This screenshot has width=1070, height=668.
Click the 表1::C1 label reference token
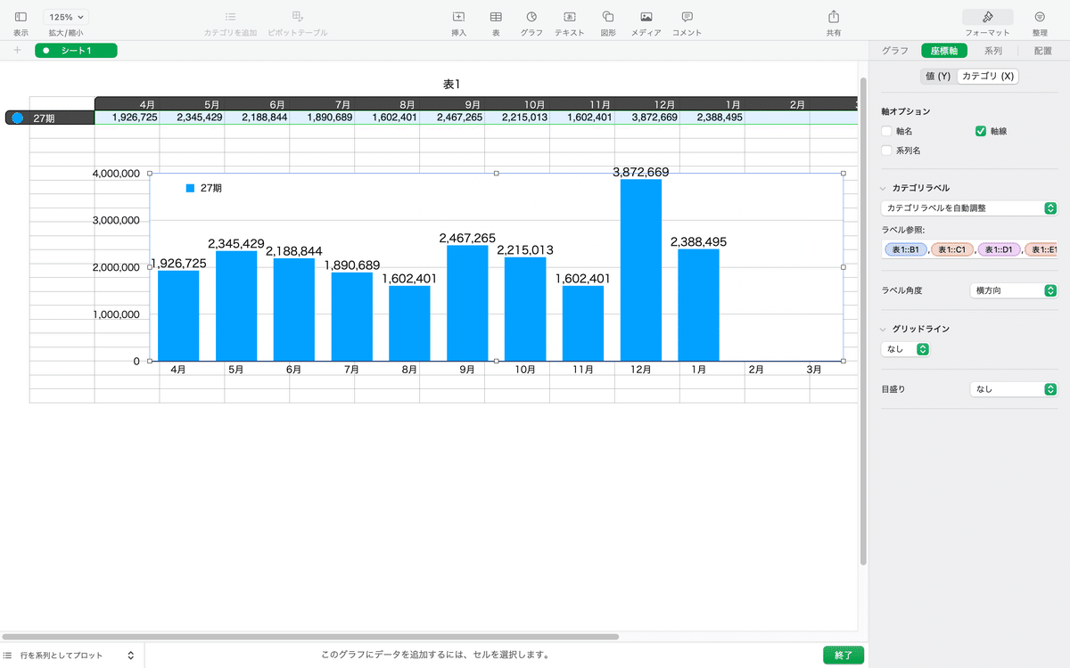click(x=951, y=250)
